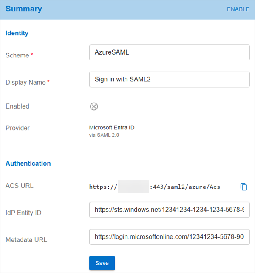Select the IdP Entity ID input box
255x273 pixels.
coord(170,210)
